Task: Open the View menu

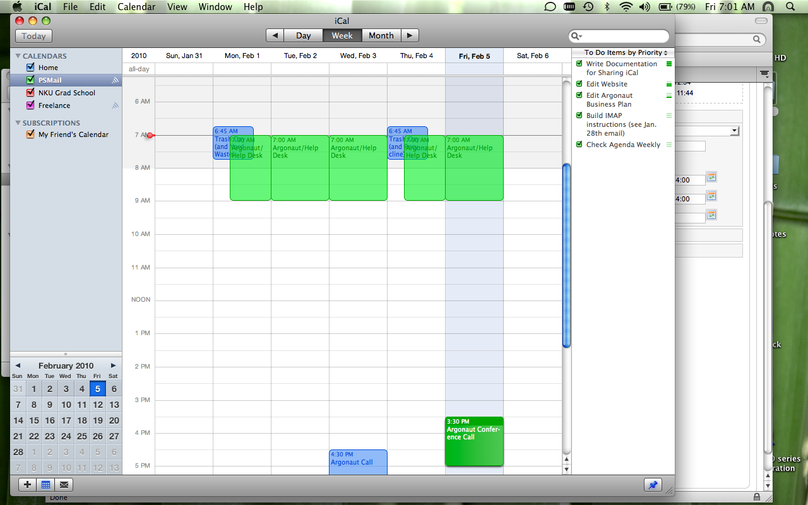Action: coord(177,7)
